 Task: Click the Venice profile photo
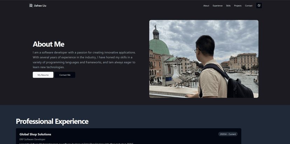(203, 59)
